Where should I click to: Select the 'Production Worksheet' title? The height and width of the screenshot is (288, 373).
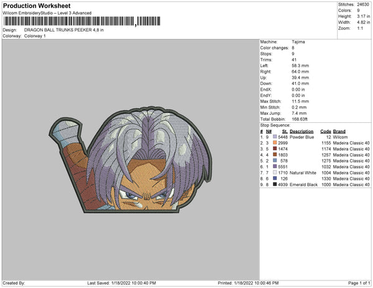[37, 6]
